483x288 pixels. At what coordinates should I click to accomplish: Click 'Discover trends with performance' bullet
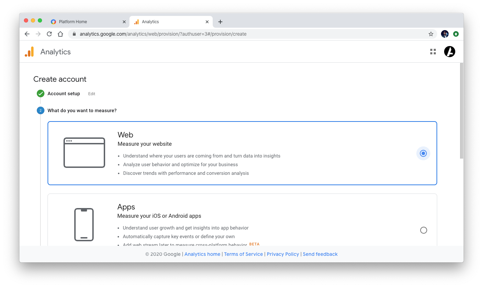186,173
